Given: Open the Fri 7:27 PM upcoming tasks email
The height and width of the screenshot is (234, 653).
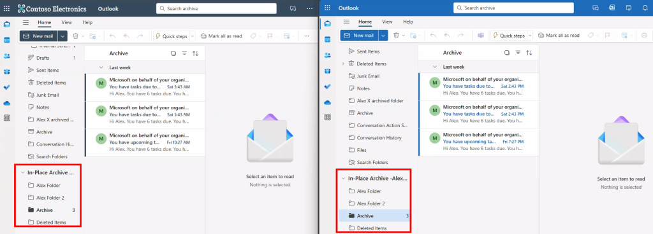Looking at the screenshot, I should click(x=478, y=142).
